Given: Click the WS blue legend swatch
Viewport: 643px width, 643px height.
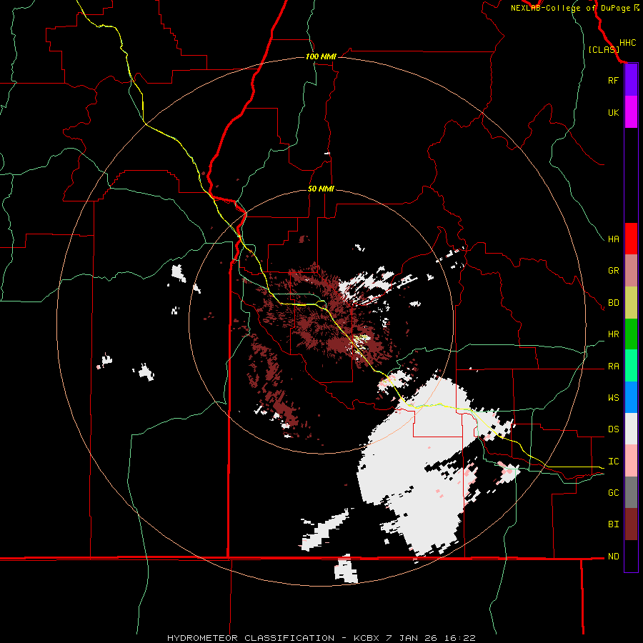Looking at the screenshot, I should [631, 397].
